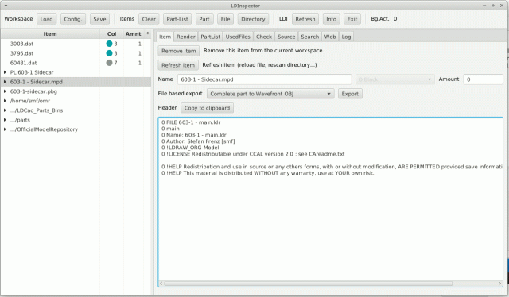Clear all items
This screenshot has width=509, height=297.
pyautogui.click(x=149, y=19)
